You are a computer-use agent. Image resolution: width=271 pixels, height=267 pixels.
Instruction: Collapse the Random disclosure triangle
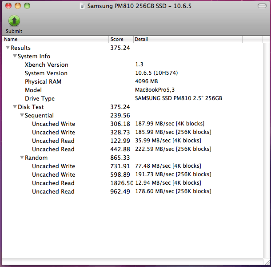[x=22, y=158]
